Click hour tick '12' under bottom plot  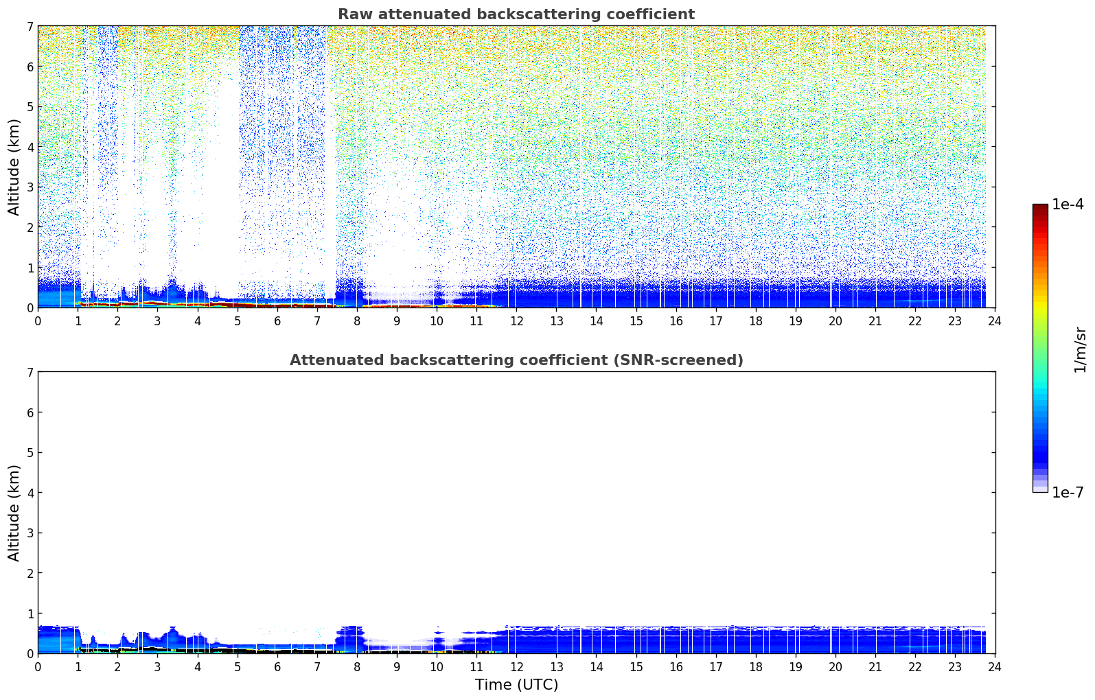(x=516, y=666)
